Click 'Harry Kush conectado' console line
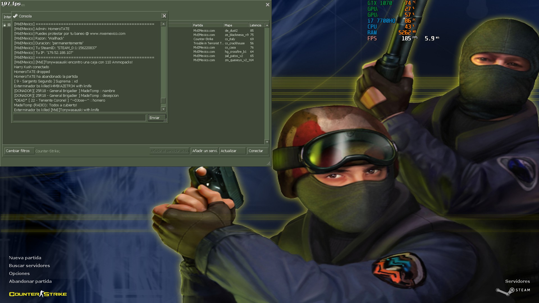Screen dimensions: 539x303 pyautogui.click(x=31, y=67)
